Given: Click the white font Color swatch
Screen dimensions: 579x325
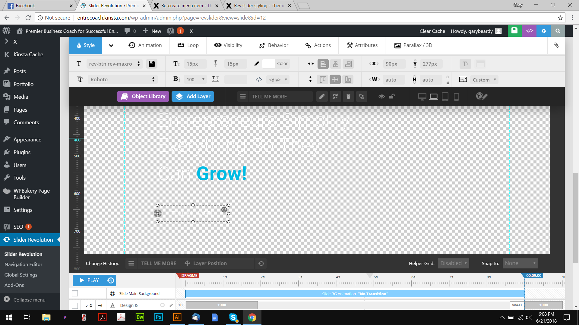Looking at the screenshot, I should point(268,63).
